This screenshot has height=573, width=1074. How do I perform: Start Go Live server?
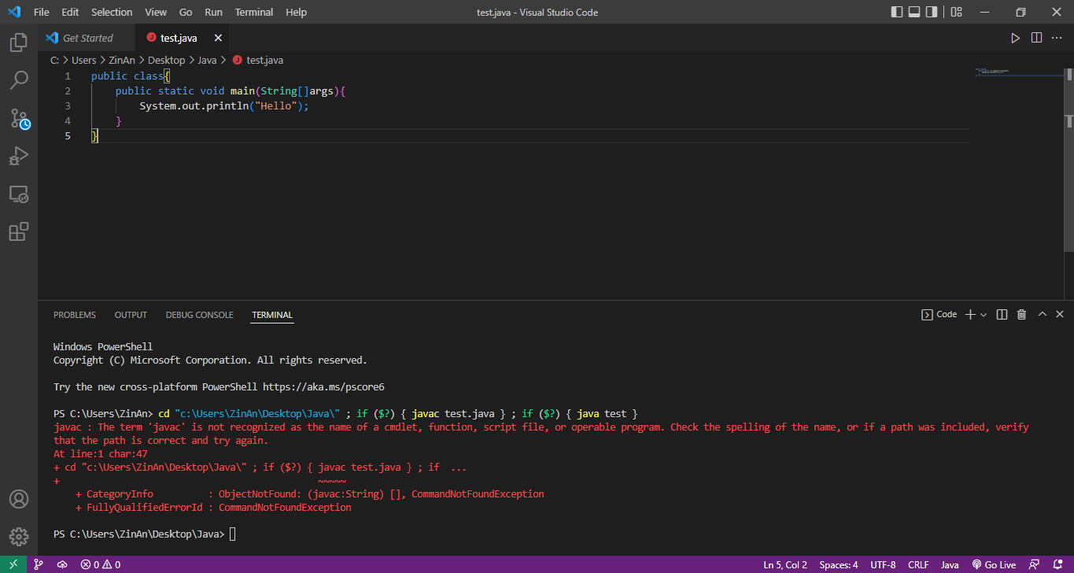pyautogui.click(x=994, y=564)
